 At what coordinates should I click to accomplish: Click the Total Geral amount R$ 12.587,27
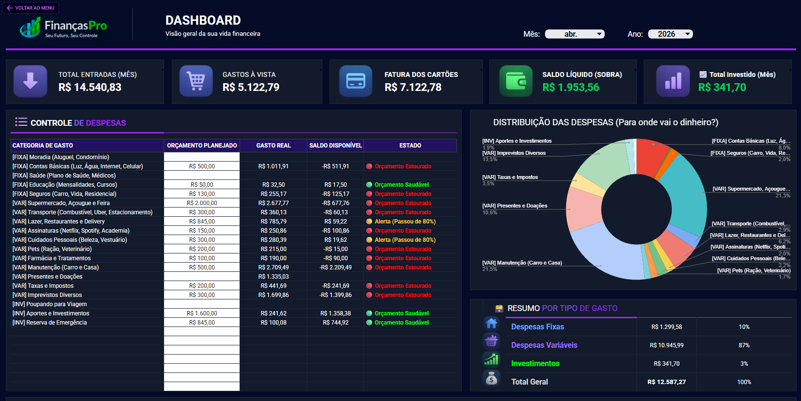tap(666, 382)
